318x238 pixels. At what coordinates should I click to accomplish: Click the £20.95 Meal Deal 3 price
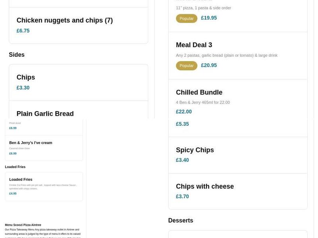209,65
